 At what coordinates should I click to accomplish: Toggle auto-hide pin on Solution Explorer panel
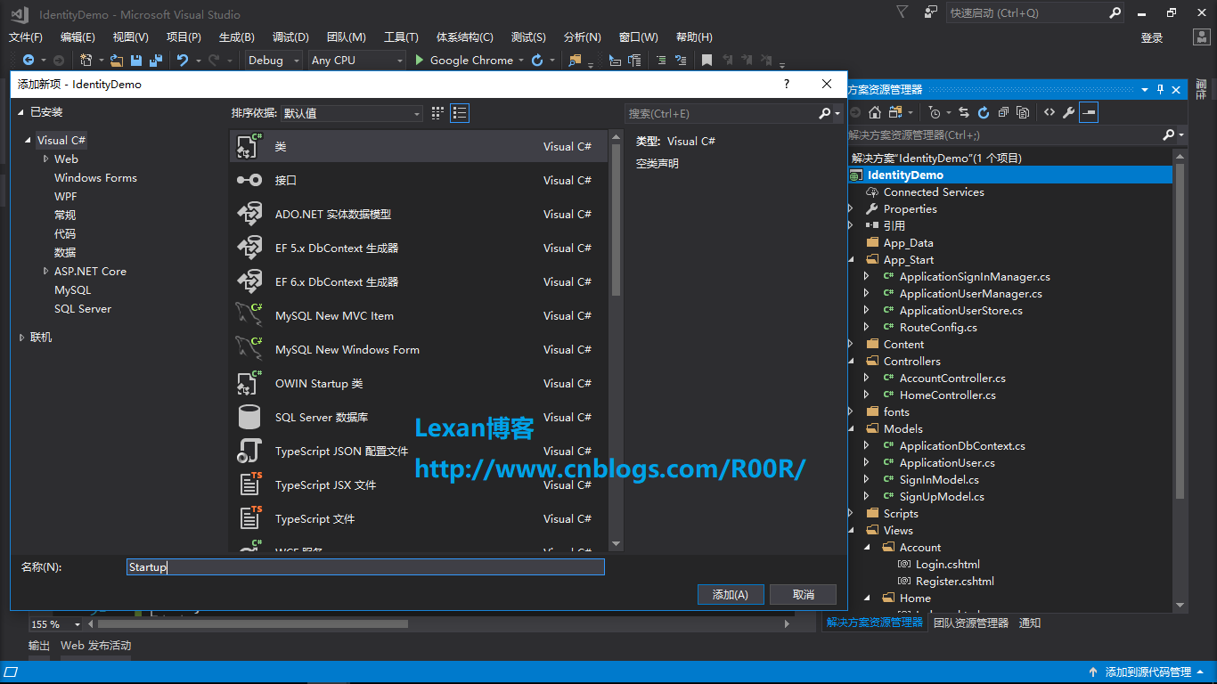click(x=1160, y=90)
